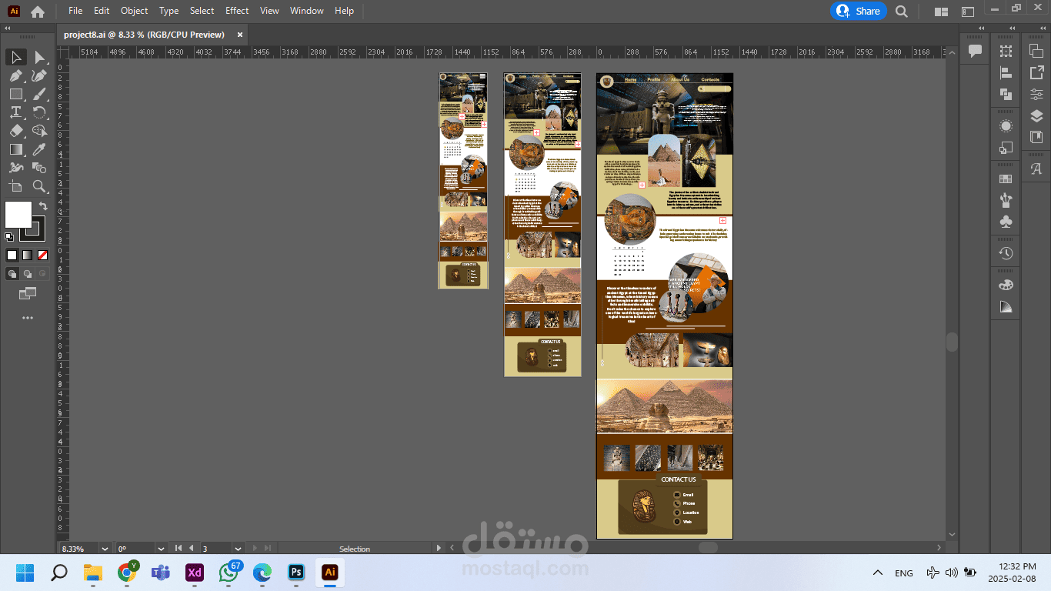Select the Width tool

tap(15, 169)
